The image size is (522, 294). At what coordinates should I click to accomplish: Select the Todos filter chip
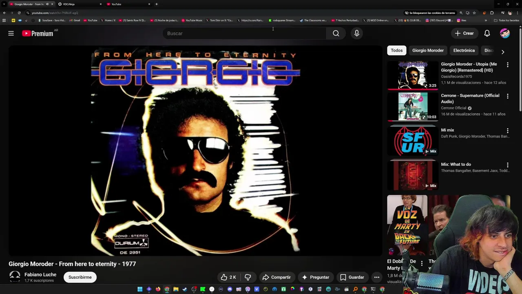pos(396,51)
